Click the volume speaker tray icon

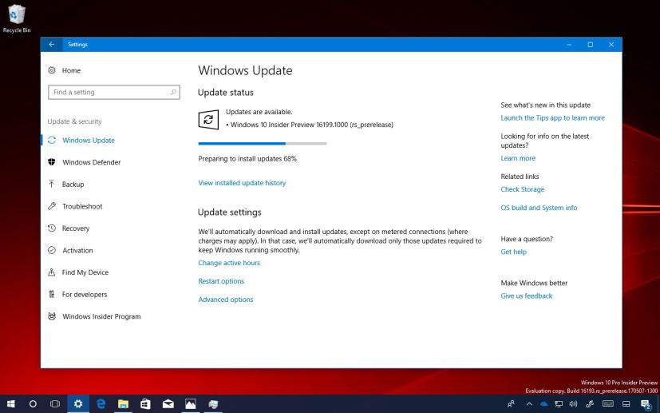(x=573, y=404)
